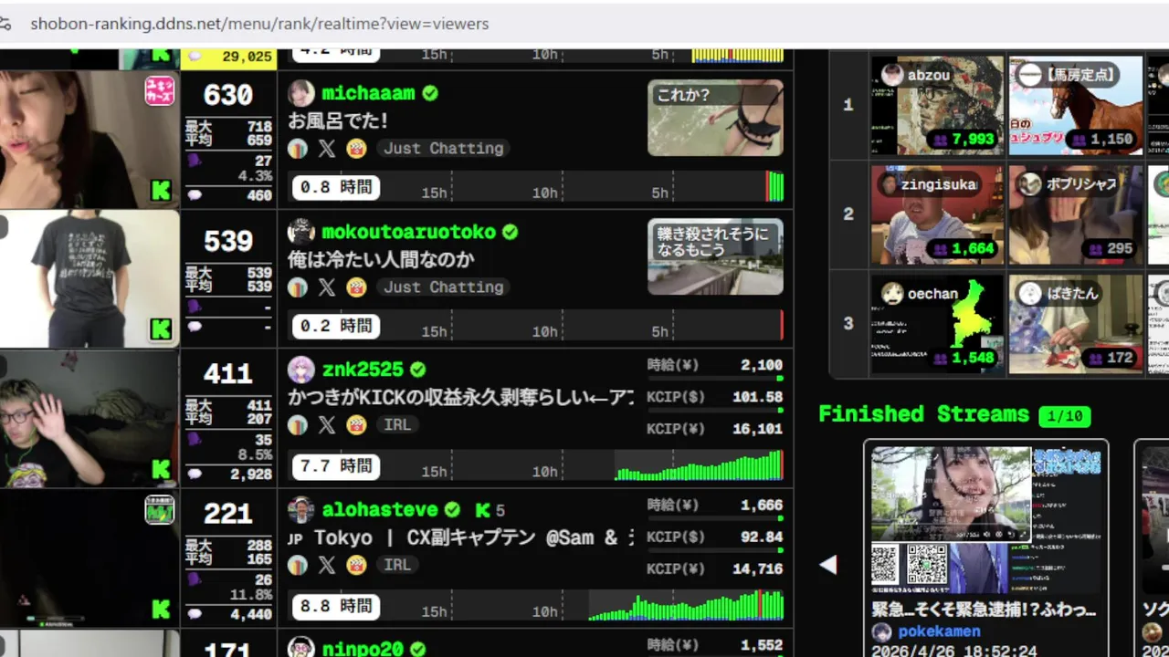
Task: Open michaaam's clips clapperboard icon
Action: (x=356, y=148)
